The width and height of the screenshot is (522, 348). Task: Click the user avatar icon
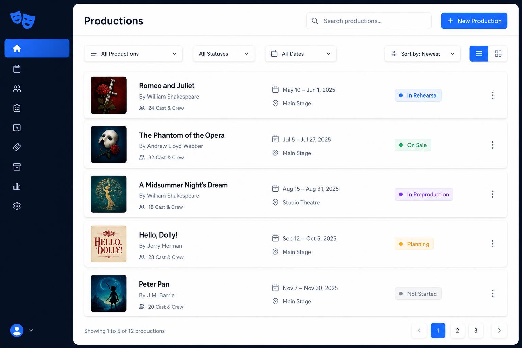17,330
